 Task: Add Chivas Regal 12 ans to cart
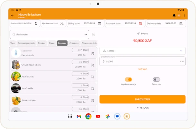(x=93, y=65)
